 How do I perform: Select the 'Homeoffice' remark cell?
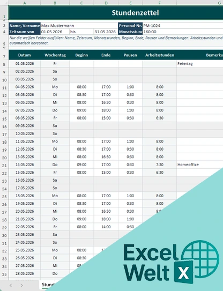[x=200, y=165]
